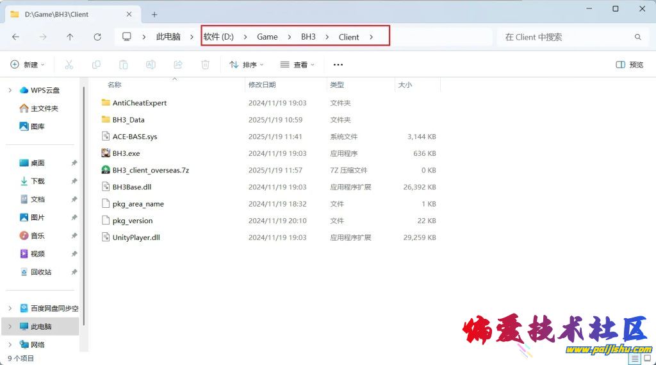The width and height of the screenshot is (656, 365).
Task: Sort by 修改日期 column header
Action: (262, 85)
